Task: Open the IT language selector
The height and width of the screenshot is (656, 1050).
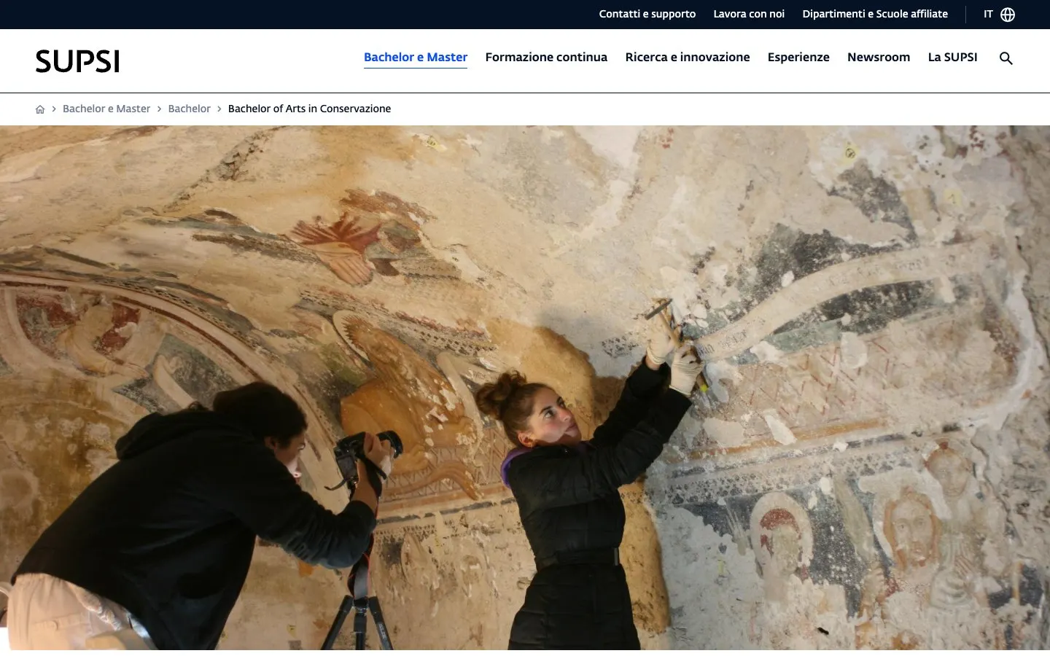Action: (x=999, y=15)
